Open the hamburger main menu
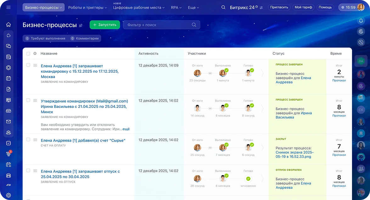370x200 pixels. [x=8, y=7]
